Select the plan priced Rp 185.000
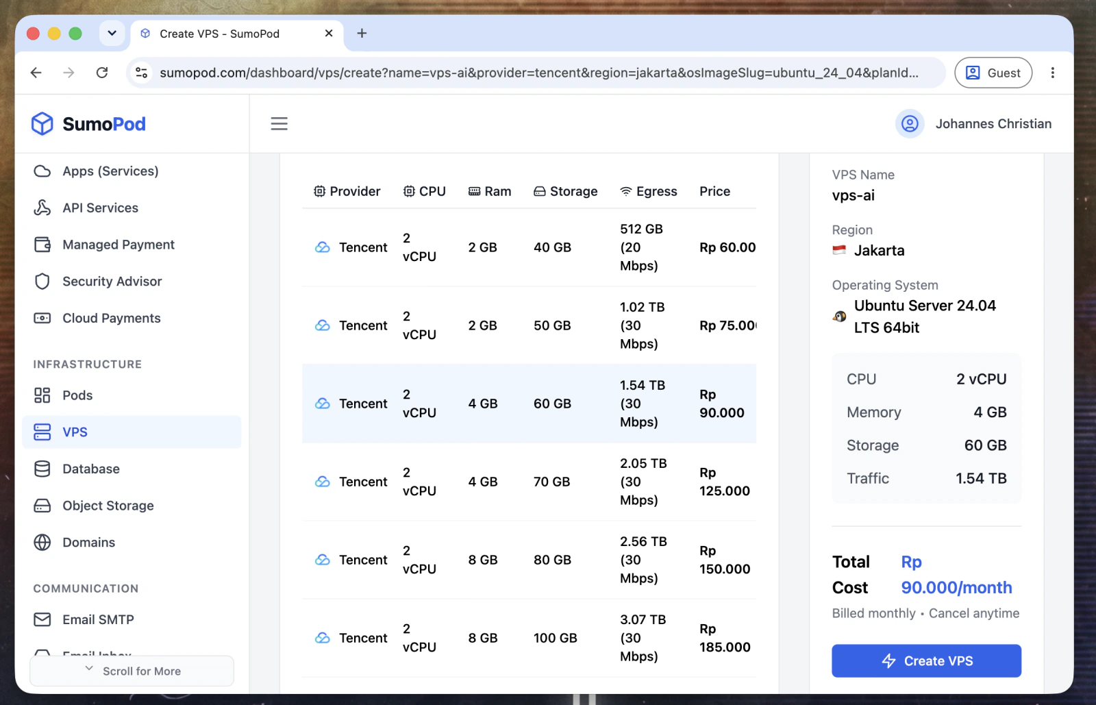 529,638
